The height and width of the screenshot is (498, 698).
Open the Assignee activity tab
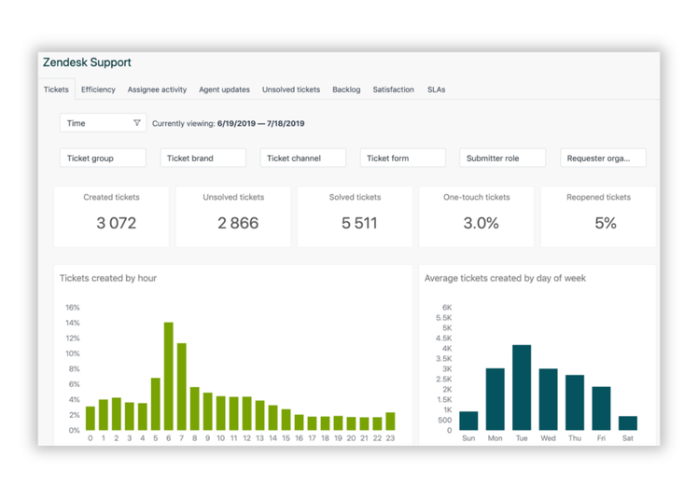click(x=157, y=90)
